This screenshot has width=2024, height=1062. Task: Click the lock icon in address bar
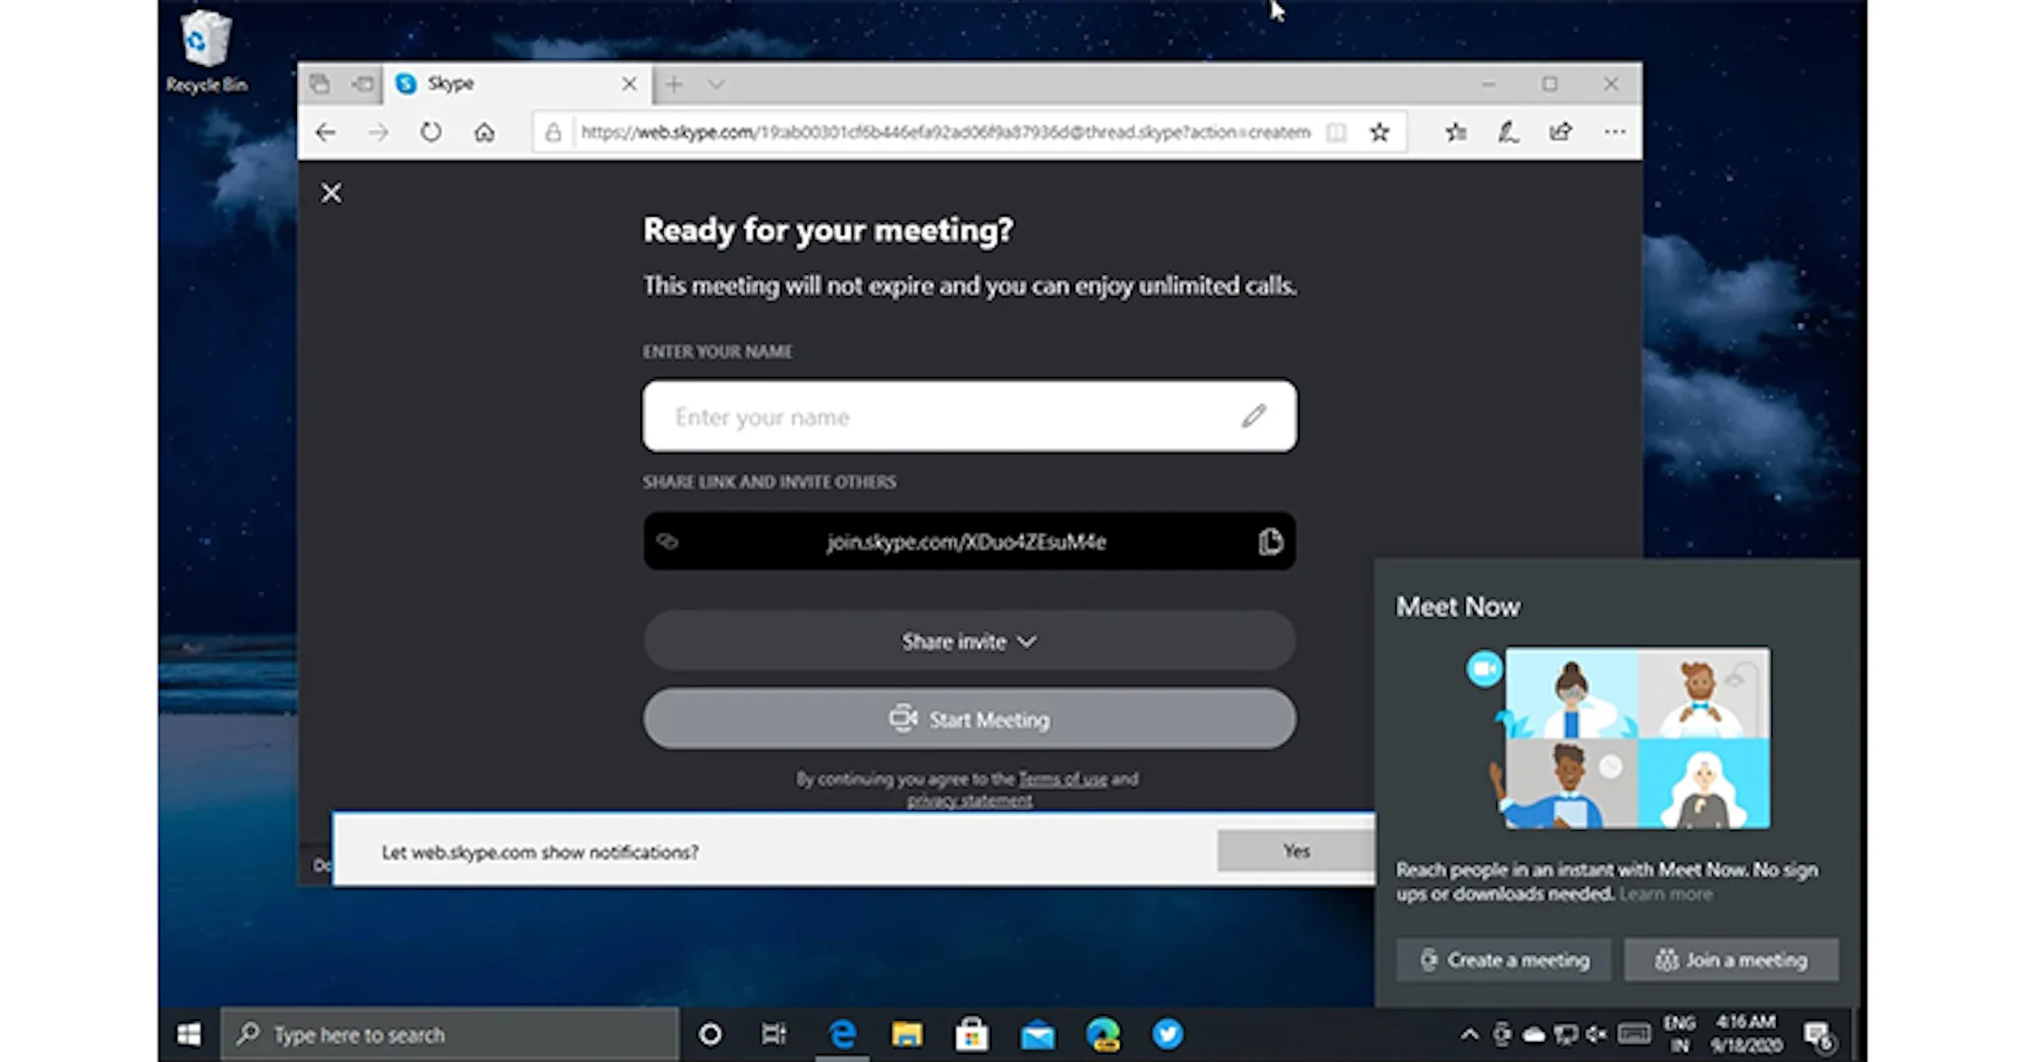pos(553,132)
